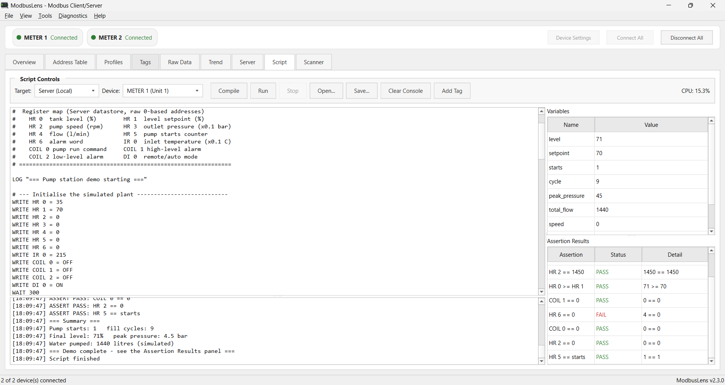Click script editor scrollbar down arrow

pyautogui.click(x=541, y=292)
